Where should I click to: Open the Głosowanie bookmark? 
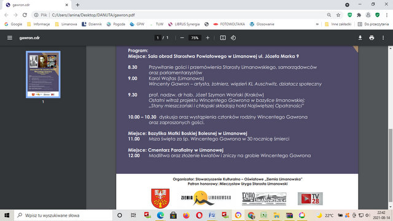pos(262,24)
